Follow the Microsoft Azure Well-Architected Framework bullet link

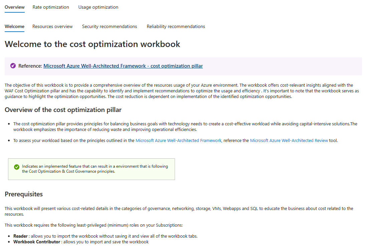178,141
